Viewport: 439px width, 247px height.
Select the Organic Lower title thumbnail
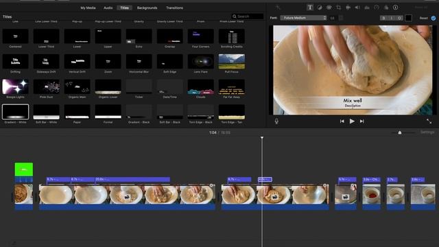[108, 86]
